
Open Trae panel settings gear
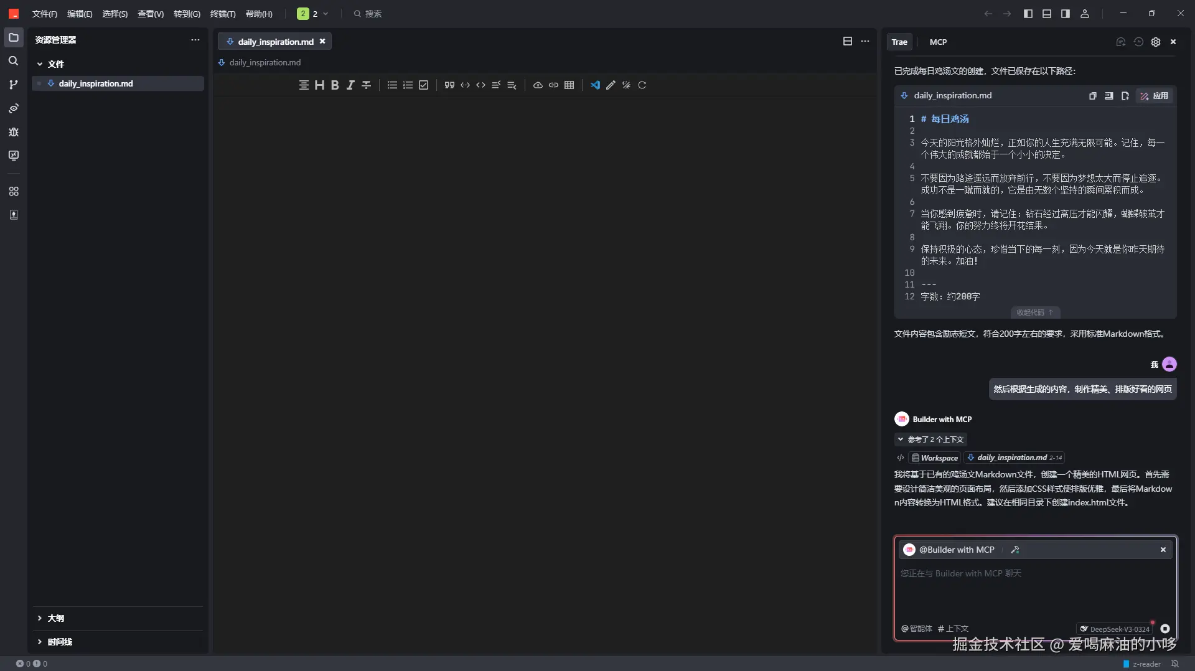click(1156, 42)
